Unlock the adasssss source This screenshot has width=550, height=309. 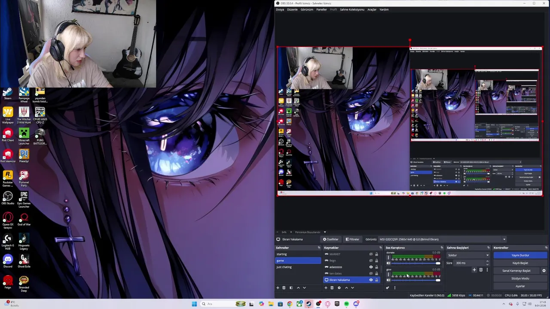(x=376, y=267)
